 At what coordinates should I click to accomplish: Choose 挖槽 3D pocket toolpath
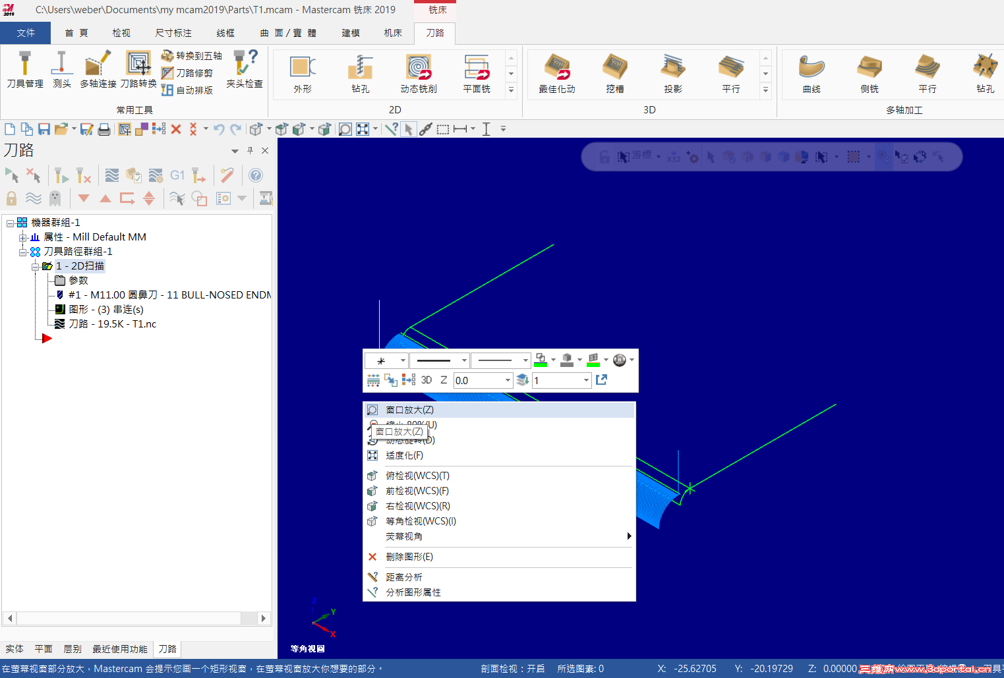click(x=615, y=74)
